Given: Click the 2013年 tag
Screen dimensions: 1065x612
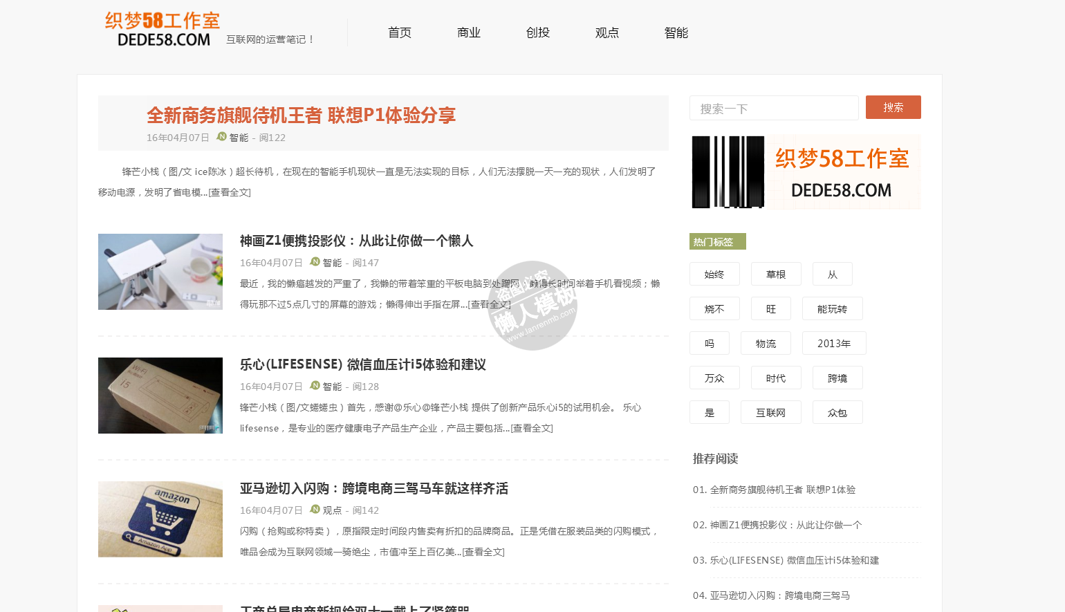Looking at the screenshot, I should (x=833, y=344).
